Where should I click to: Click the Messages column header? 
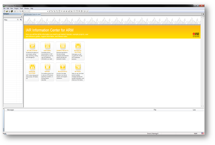(x=10, y=110)
